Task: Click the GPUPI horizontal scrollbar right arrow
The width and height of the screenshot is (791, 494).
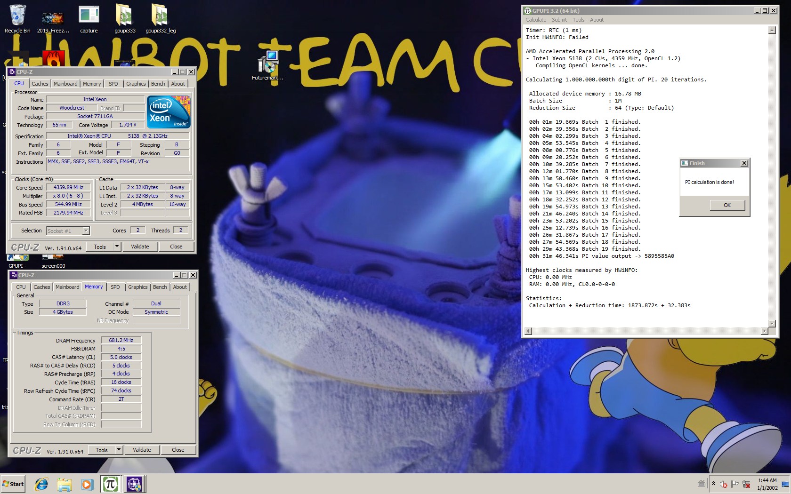Action: tap(764, 331)
